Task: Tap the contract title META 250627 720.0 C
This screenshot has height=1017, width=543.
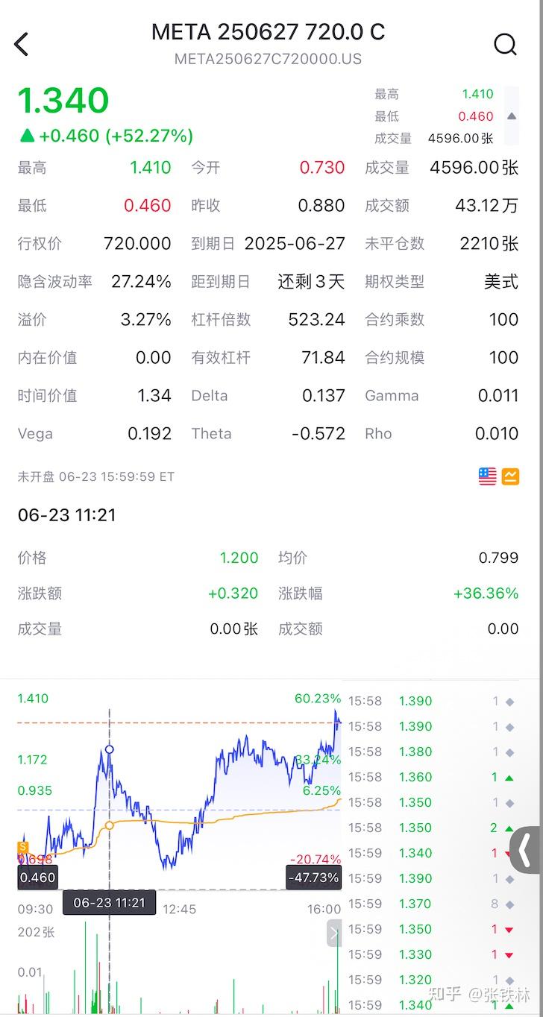Action: (x=269, y=32)
